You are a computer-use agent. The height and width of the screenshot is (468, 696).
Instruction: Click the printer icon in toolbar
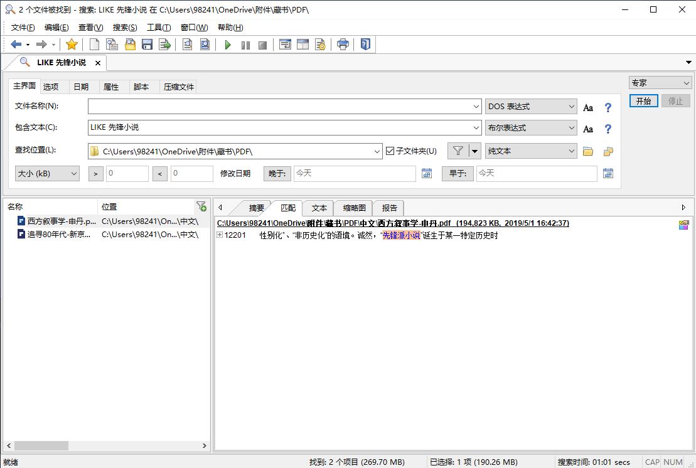[x=343, y=45]
